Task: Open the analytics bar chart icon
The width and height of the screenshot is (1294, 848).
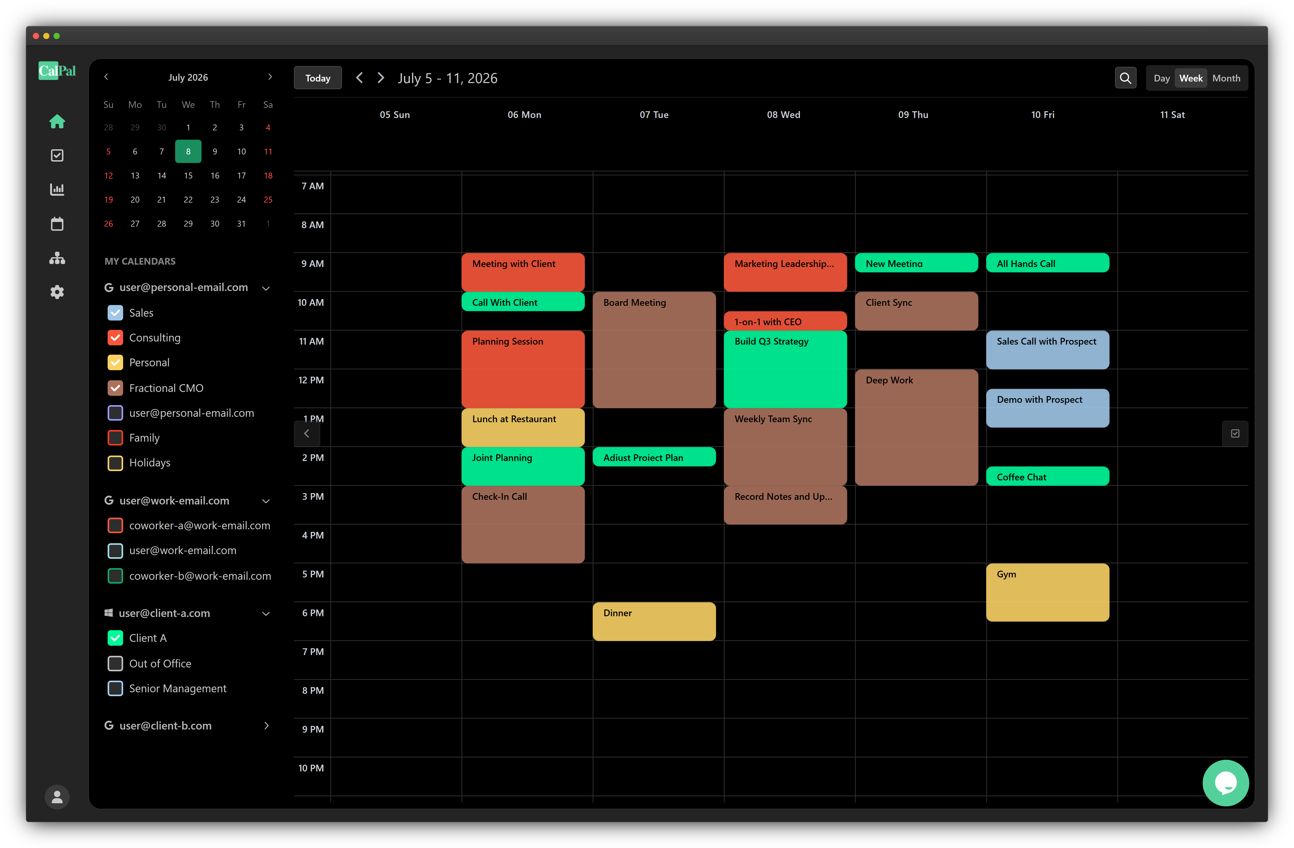Action: click(57, 189)
